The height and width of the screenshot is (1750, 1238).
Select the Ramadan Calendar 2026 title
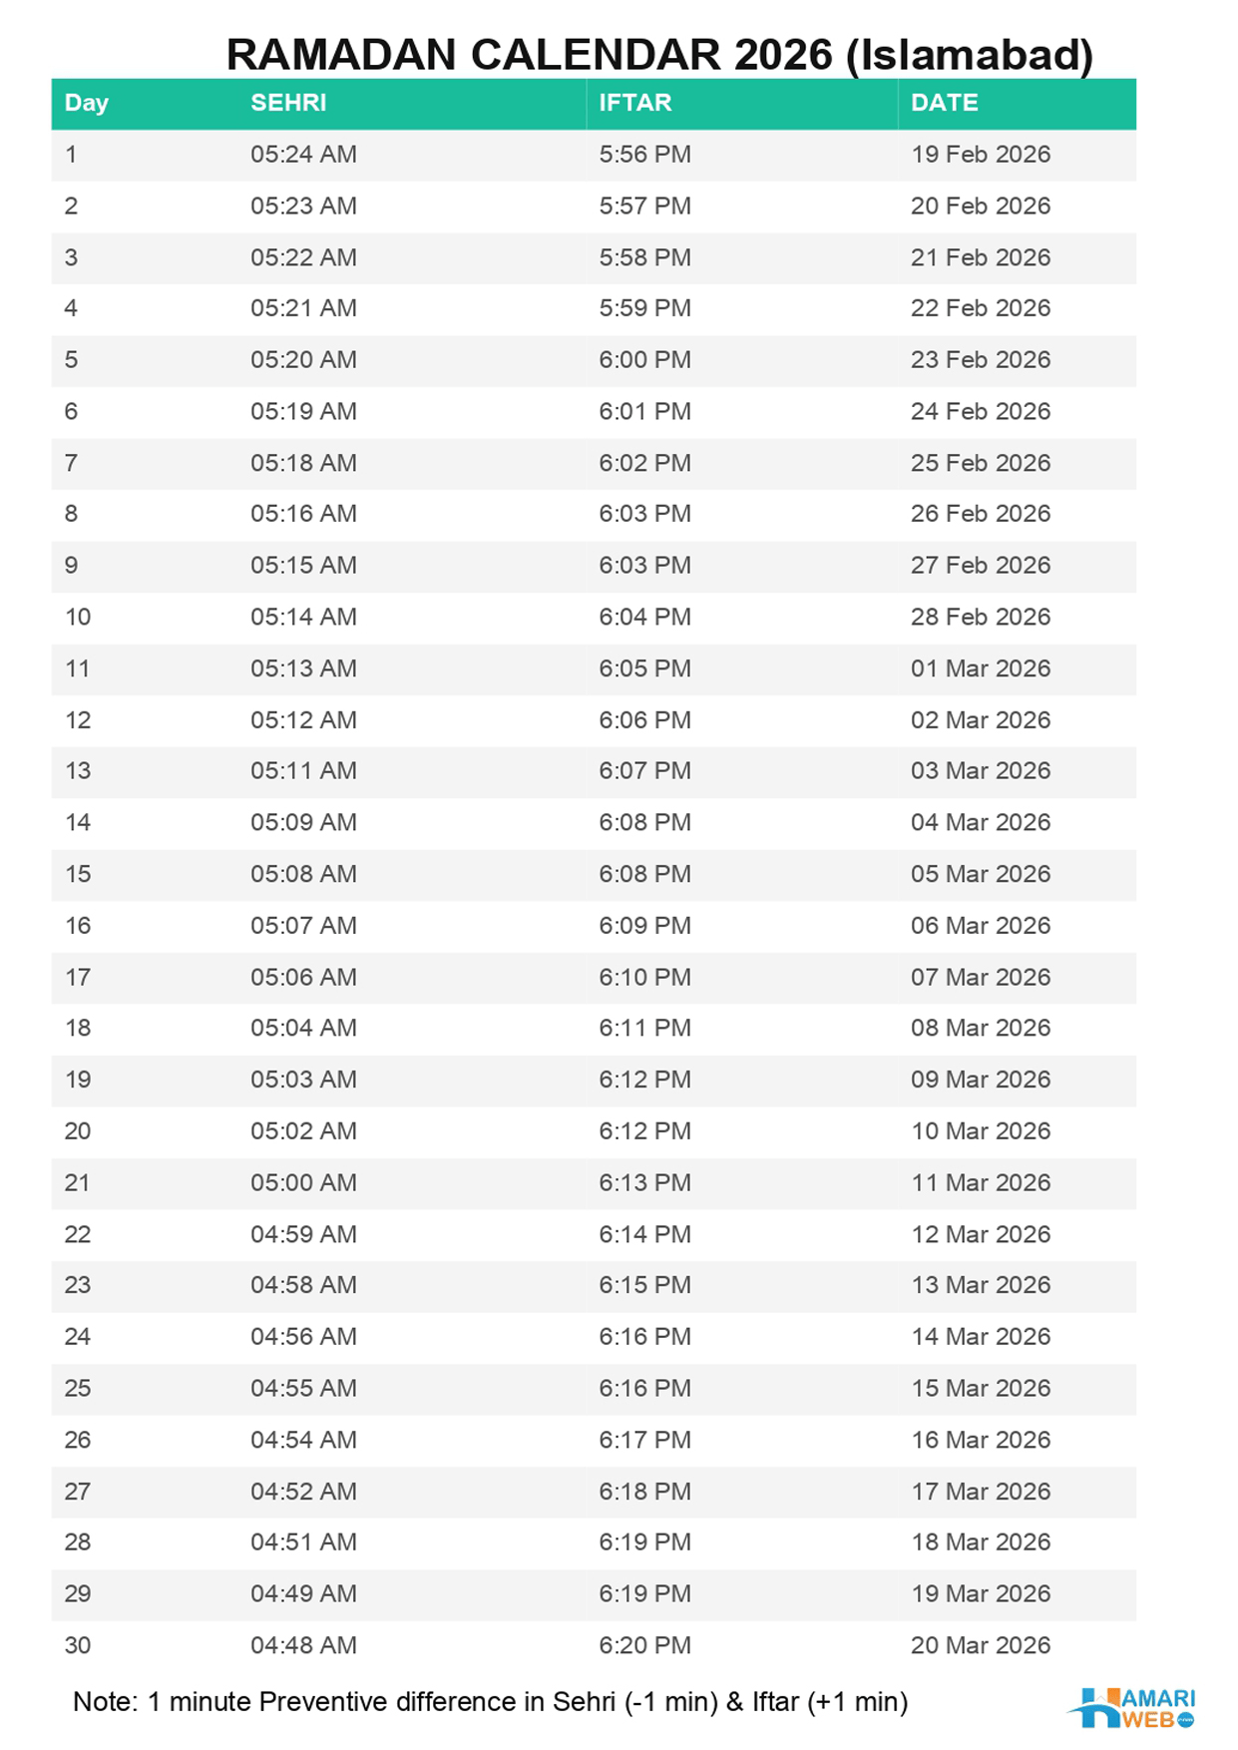(659, 55)
